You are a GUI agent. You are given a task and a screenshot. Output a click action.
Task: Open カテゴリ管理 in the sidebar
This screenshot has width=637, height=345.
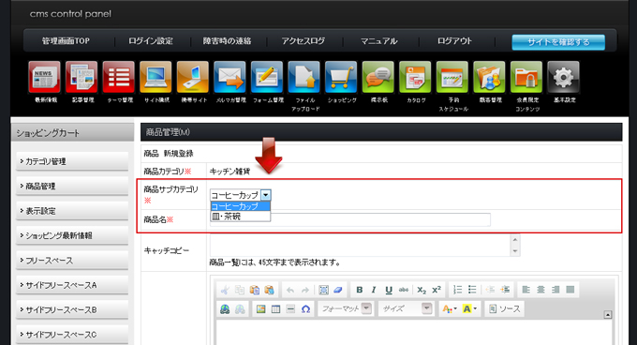(72, 161)
